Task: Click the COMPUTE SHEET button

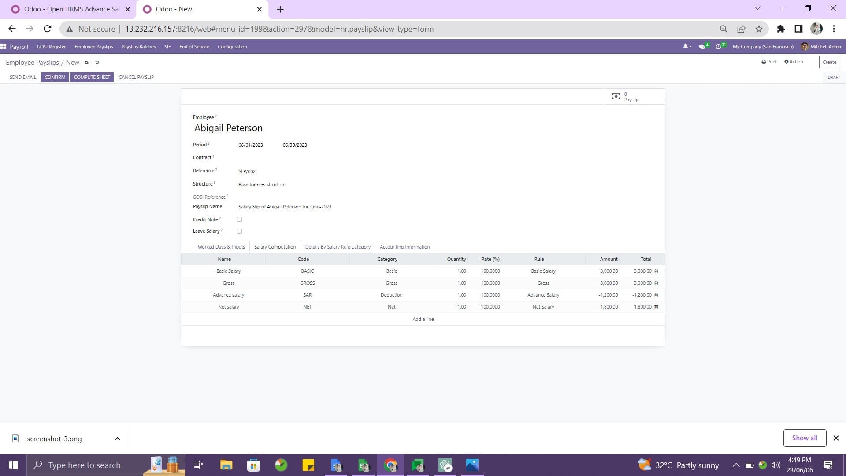Action: [92, 77]
